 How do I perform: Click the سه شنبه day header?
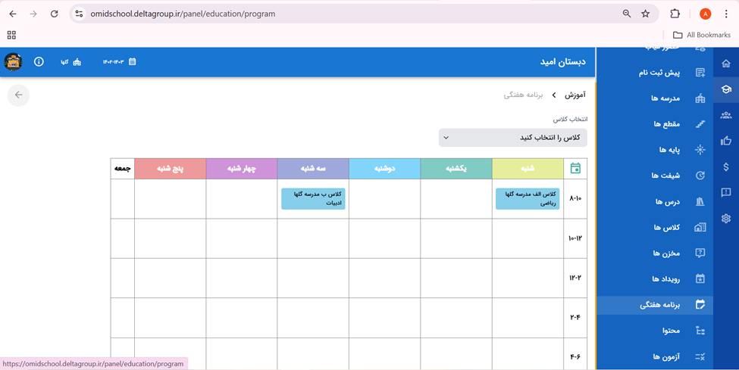click(313, 169)
